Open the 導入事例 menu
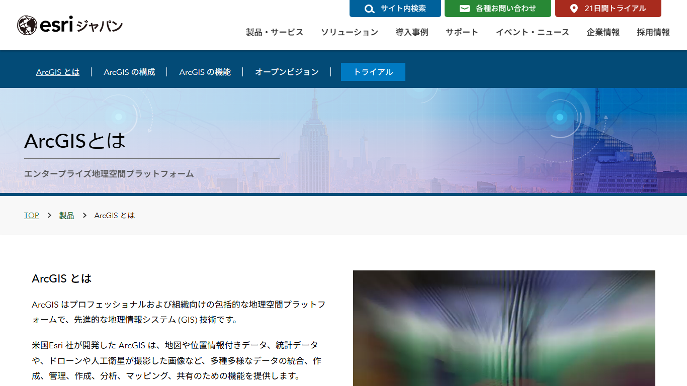 point(412,32)
